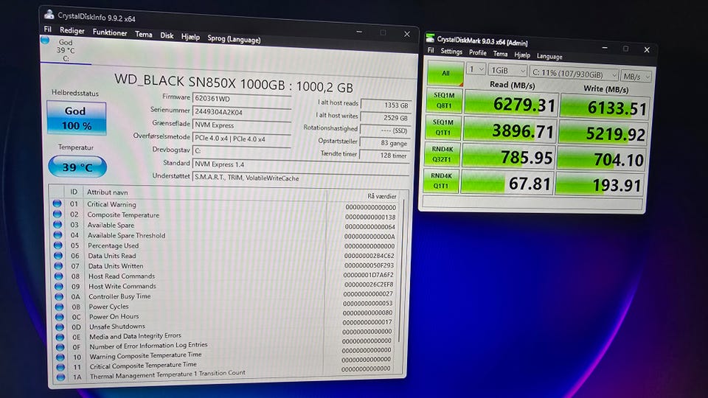Open the Funktioner menu in CrystalDiskInfo
This screenshot has width=708, height=398.
(x=110, y=32)
